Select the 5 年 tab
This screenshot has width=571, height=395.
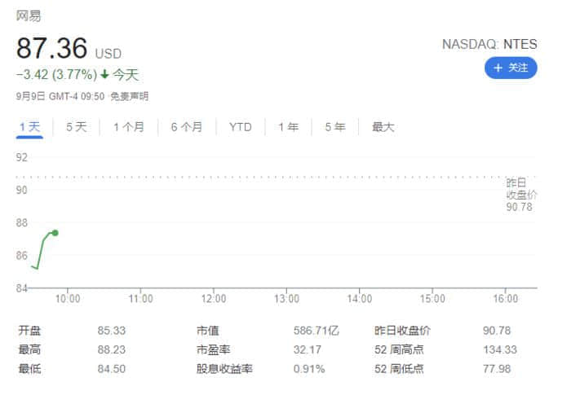335,127
